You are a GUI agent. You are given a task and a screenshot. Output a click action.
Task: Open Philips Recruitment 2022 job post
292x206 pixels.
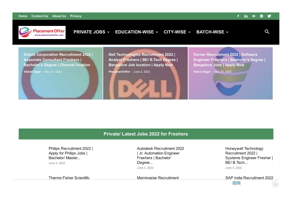pos(71,153)
